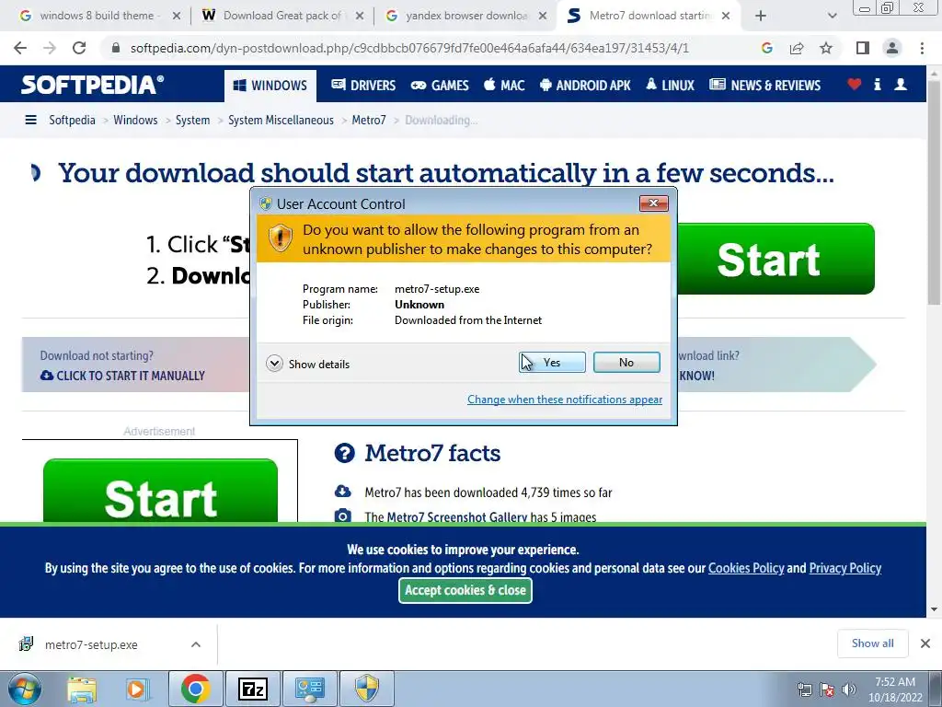Open a new browser tab
The width and height of the screenshot is (942, 707).
pos(761,17)
